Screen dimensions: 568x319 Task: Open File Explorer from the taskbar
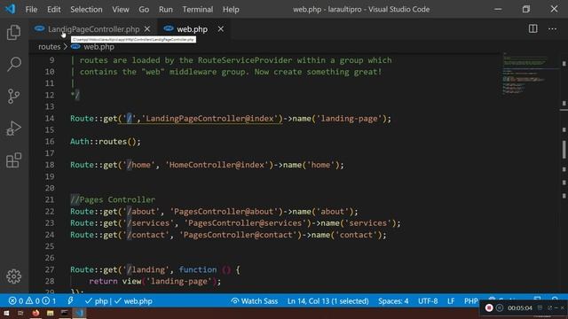tap(50, 313)
